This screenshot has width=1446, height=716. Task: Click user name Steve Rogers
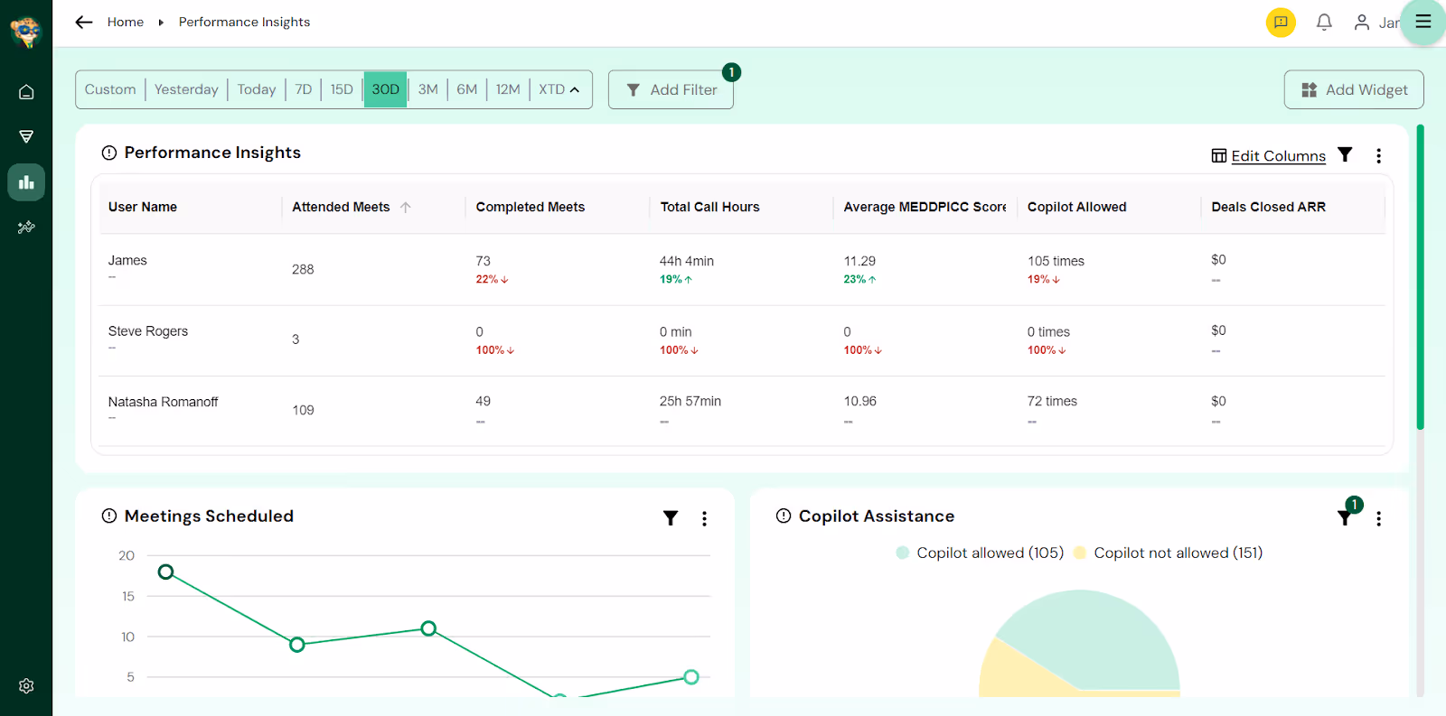[x=148, y=331]
